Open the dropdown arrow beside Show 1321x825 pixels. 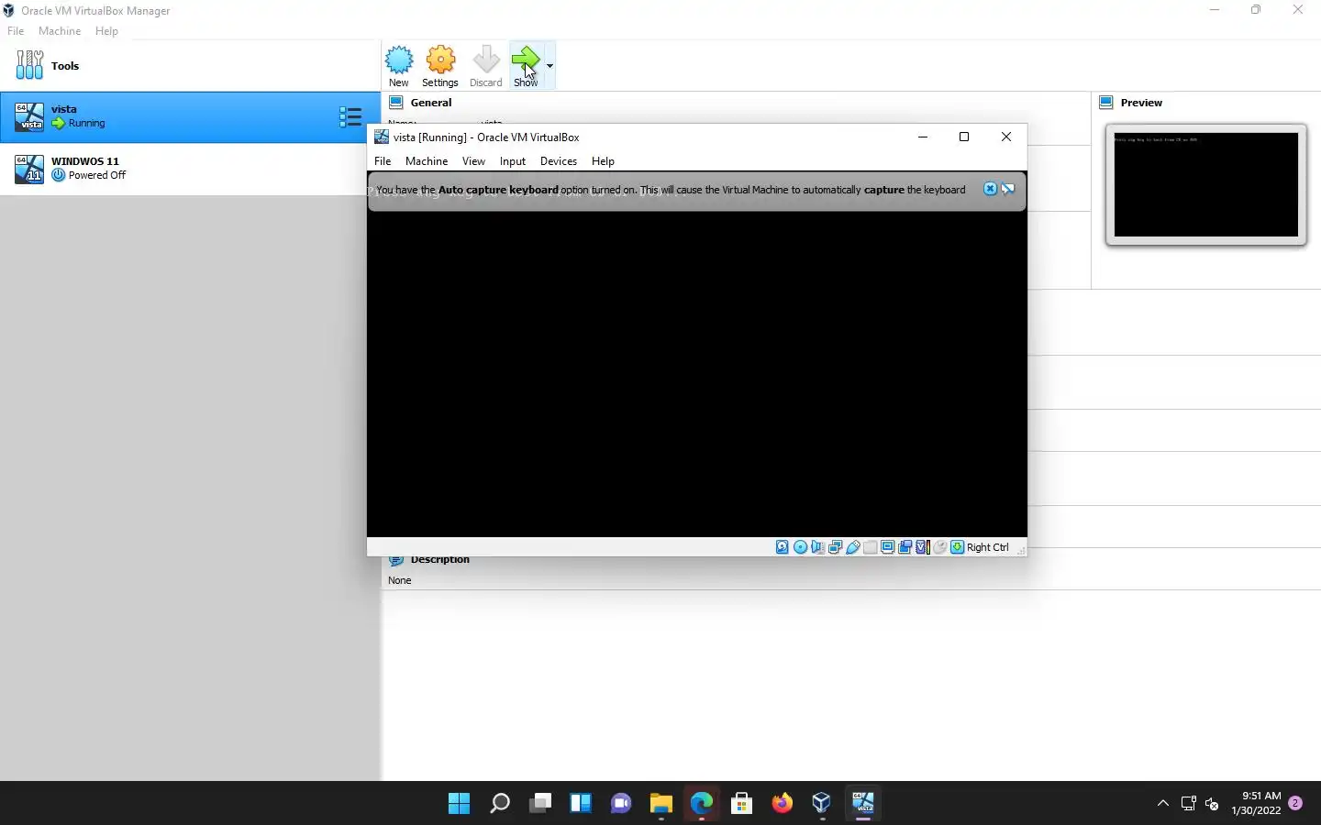tap(549, 66)
